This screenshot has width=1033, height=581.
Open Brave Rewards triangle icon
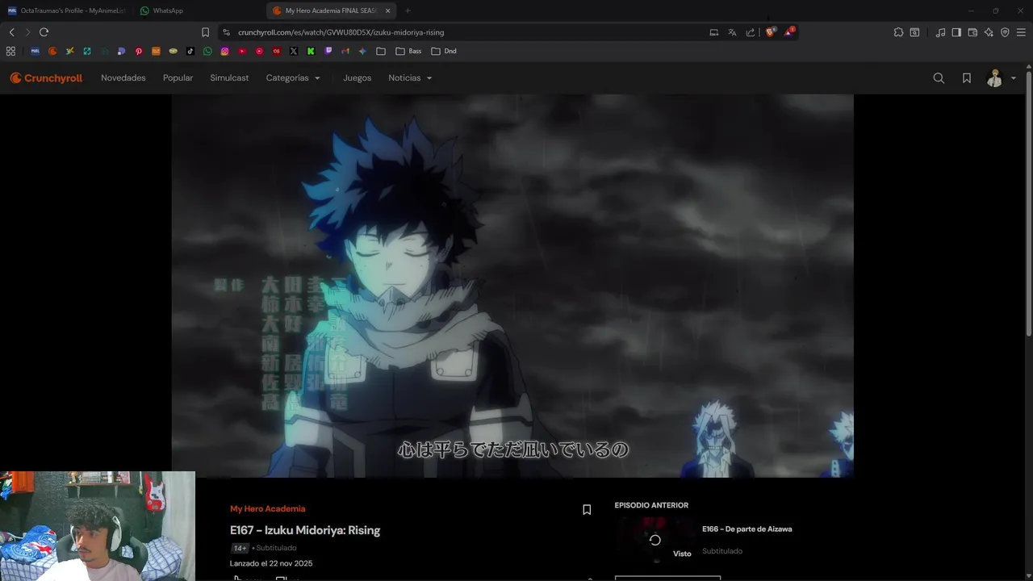coord(789,32)
